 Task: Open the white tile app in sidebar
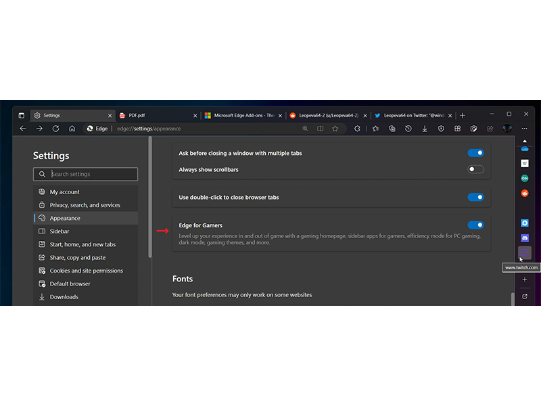point(525,163)
